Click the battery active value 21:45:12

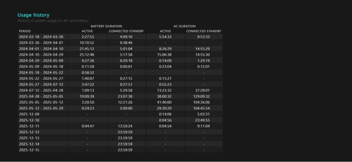click(87, 49)
